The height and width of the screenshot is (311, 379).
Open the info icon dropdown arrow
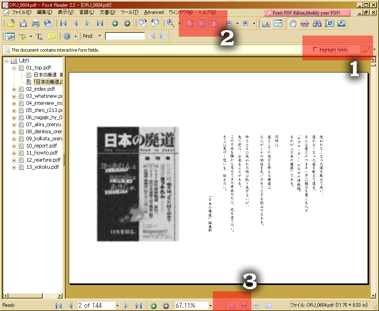(75, 36)
